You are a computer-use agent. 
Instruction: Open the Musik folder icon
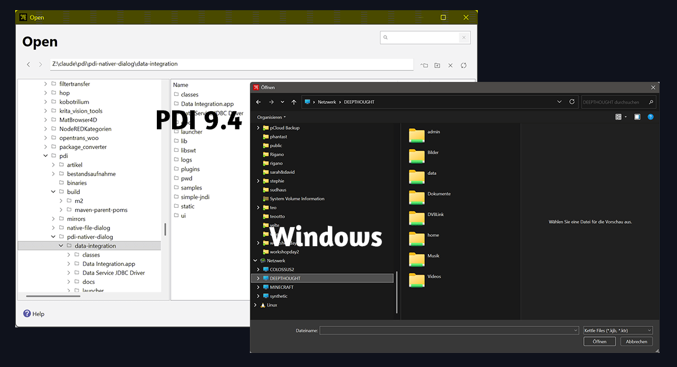click(417, 259)
